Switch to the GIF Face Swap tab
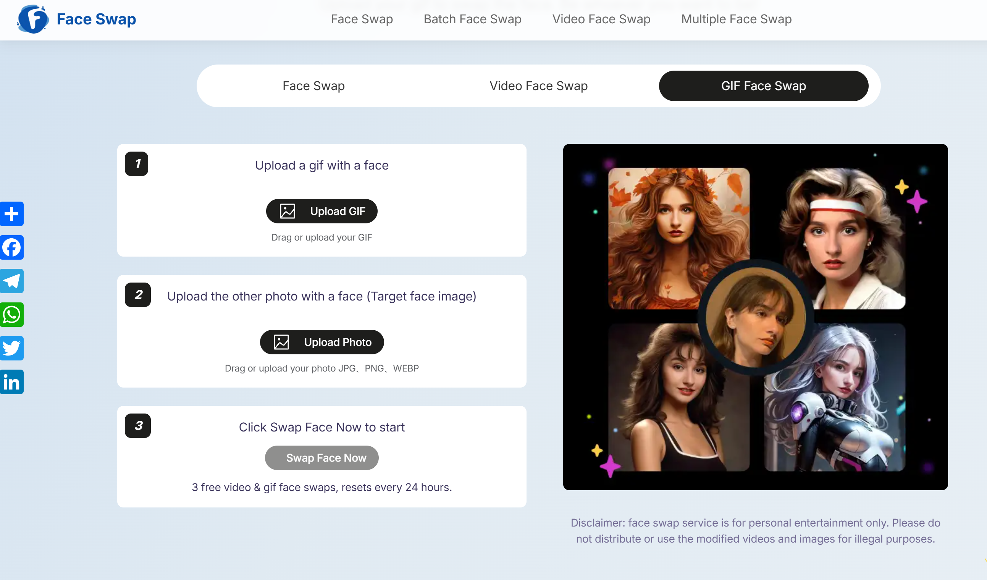Image resolution: width=987 pixels, height=580 pixels. click(763, 86)
